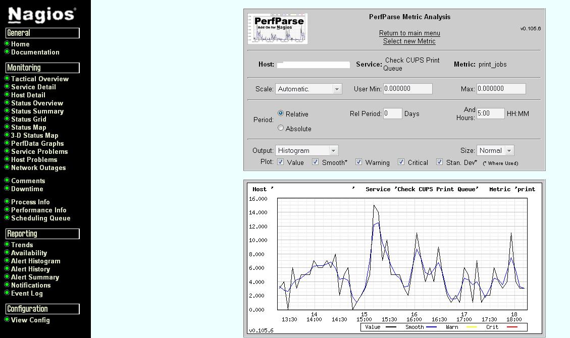This screenshot has height=338, width=570.
Task: Open Alert History
Action: coord(30,269)
